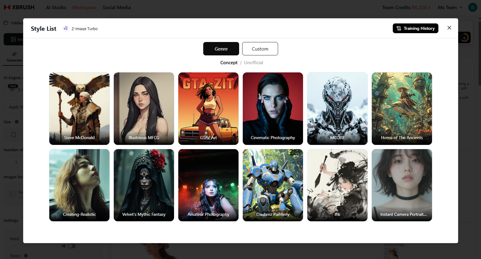Choose the Velvet's Mythic Fantasy style
481x259 pixels.
point(144,185)
